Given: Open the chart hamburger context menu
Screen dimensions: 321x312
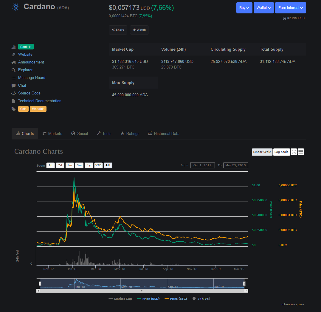Looking at the screenshot, I should 301,152.
